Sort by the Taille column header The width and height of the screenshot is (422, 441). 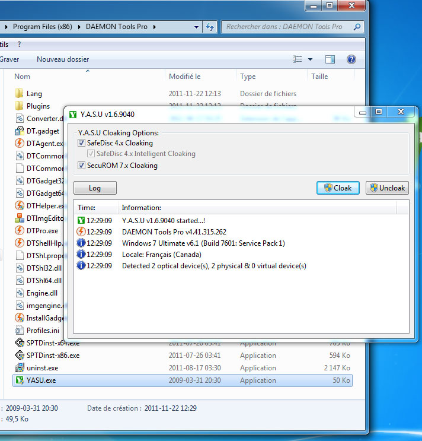tap(319, 77)
